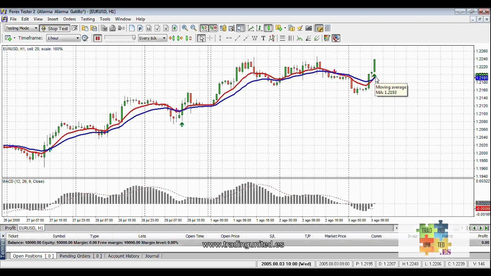Click the Stop Test button
491x276 pixels.
55,28
